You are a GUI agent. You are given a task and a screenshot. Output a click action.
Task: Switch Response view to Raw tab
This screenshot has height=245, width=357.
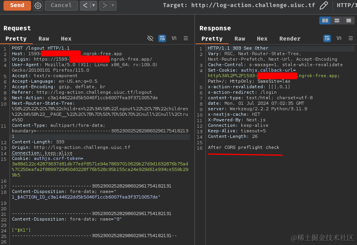[240, 39]
